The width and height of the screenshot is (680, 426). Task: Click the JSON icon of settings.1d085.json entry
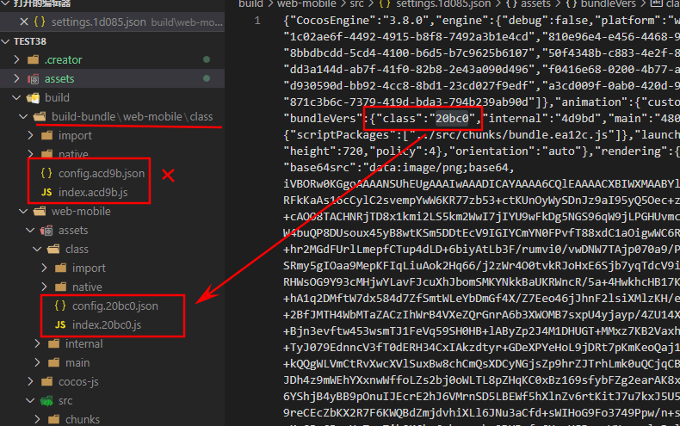(40, 22)
